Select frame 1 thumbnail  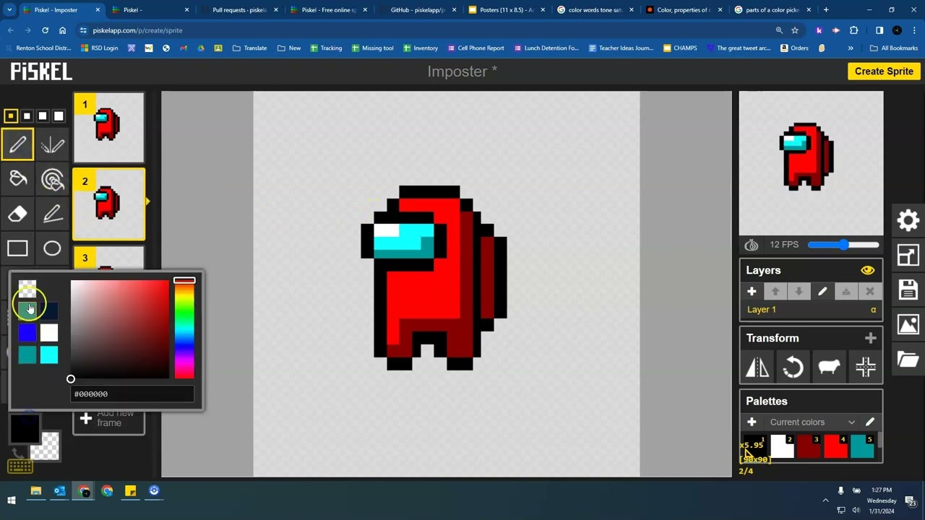click(108, 127)
